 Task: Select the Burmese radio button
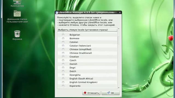point(63,38)
